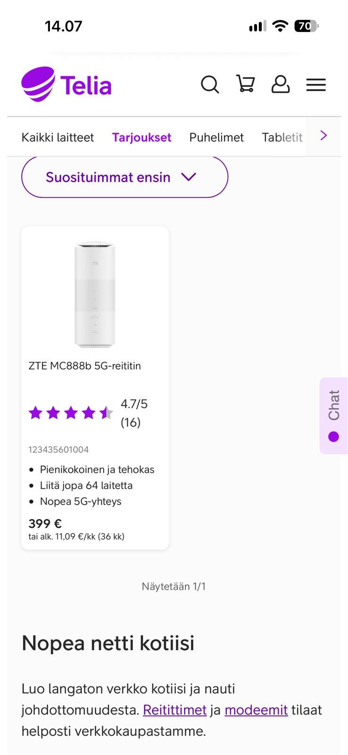Open the ZTE router product image
The image size is (348, 755).
coord(95,295)
